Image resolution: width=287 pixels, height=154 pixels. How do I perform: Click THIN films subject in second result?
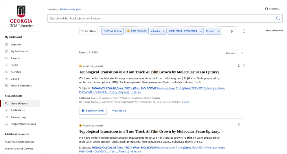(183, 148)
